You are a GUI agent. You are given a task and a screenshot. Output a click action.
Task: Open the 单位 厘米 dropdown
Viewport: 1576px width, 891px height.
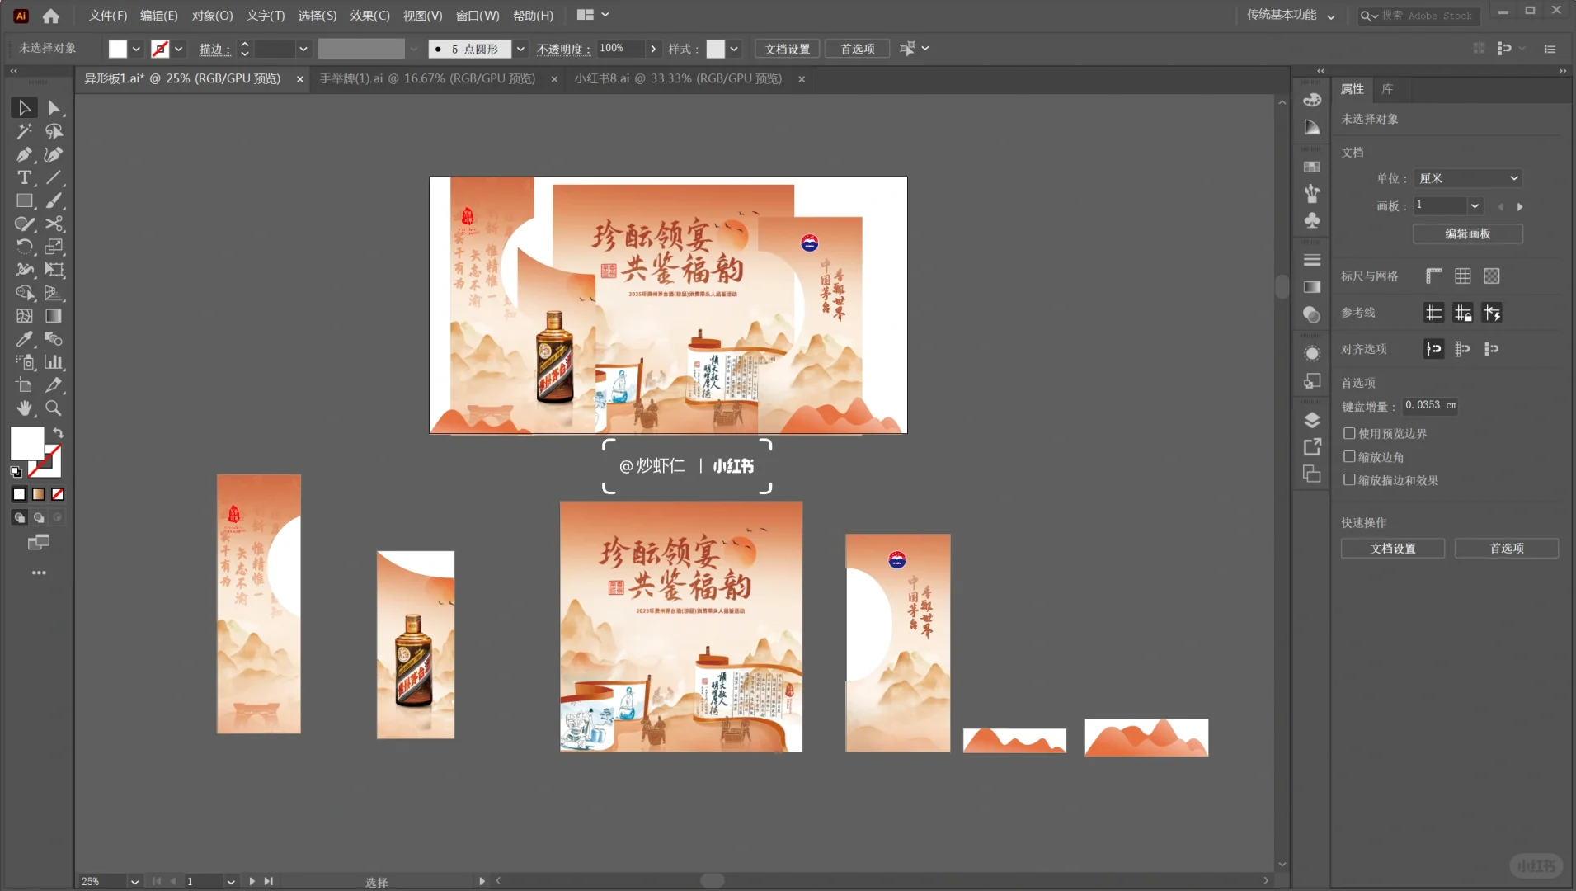click(1468, 178)
